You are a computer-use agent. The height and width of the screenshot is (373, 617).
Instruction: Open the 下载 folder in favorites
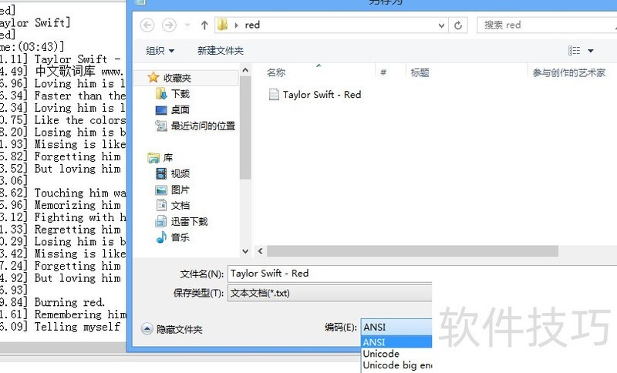[x=180, y=93]
